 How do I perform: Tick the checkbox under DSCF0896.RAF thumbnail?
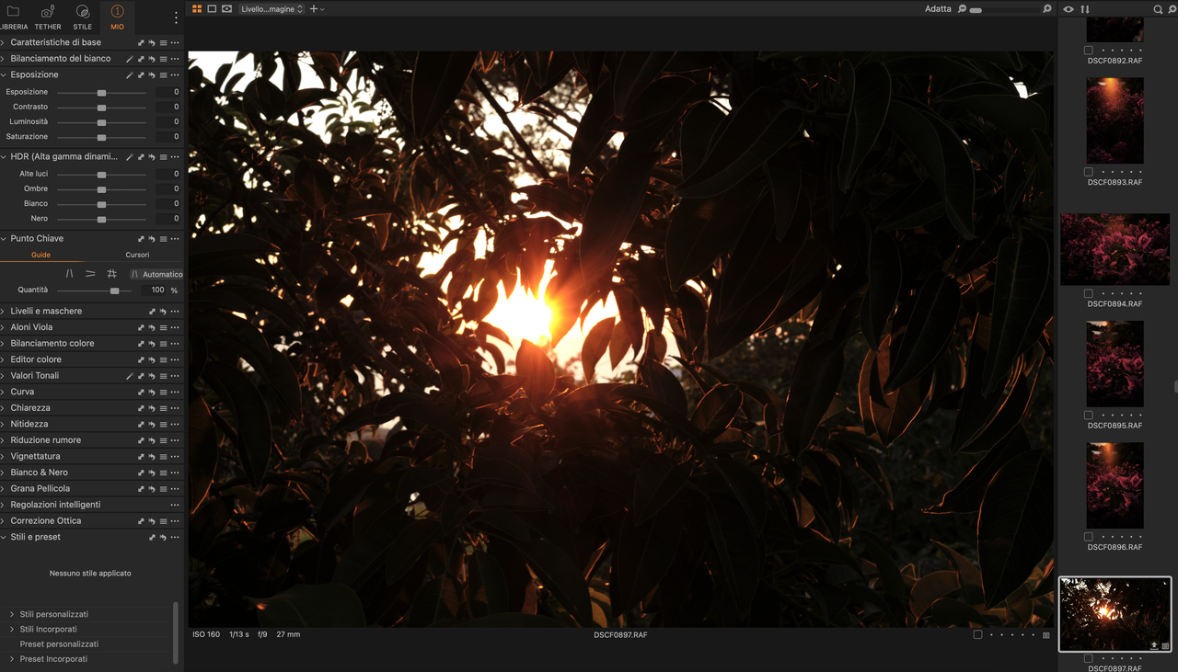(1089, 537)
